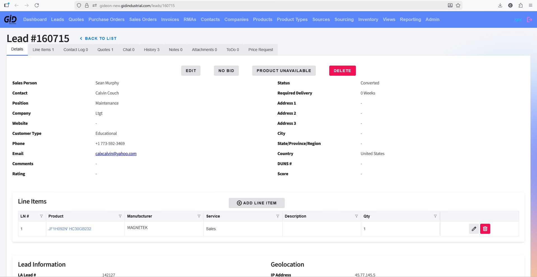Click the account circle icon in the browser toolbar
Image resolution: width=537 pixels, height=277 pixels.
510,5
